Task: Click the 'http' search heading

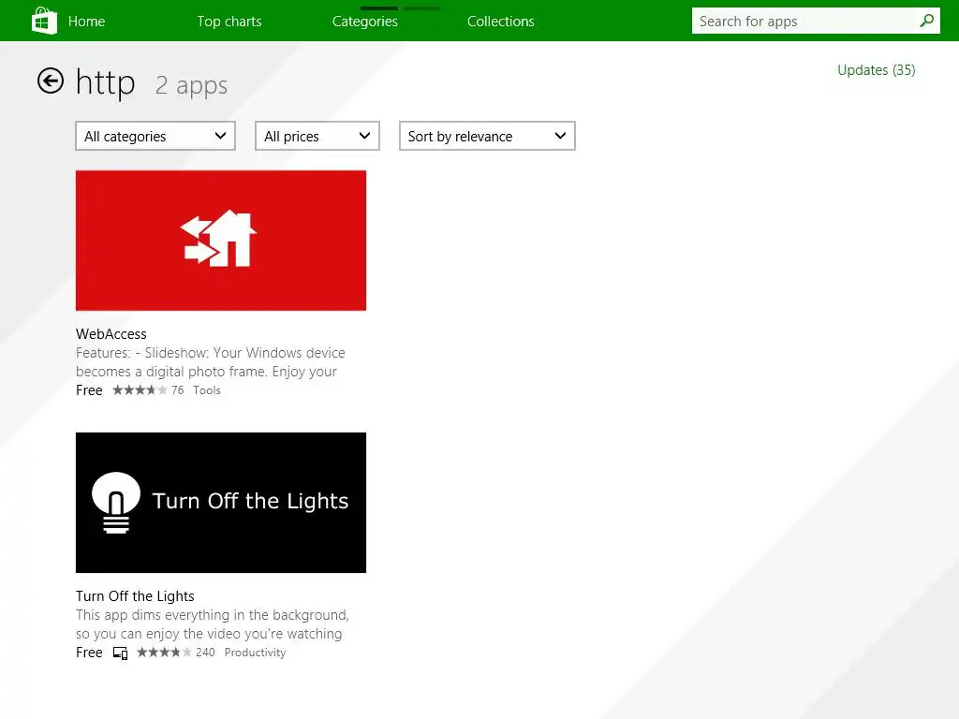Action: [105, 82]
